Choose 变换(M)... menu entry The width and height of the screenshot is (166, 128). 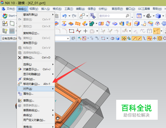click(x=36, y=79)
